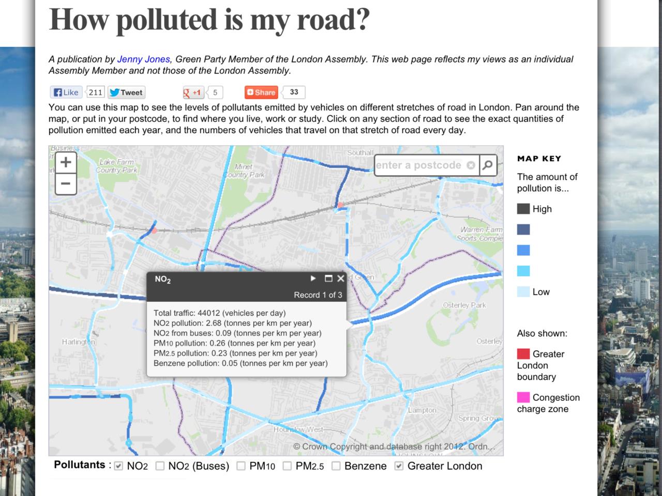The width and height of the screenshot is (662, 496).
Task: Zoom in on the map
Action: [66, 162]
